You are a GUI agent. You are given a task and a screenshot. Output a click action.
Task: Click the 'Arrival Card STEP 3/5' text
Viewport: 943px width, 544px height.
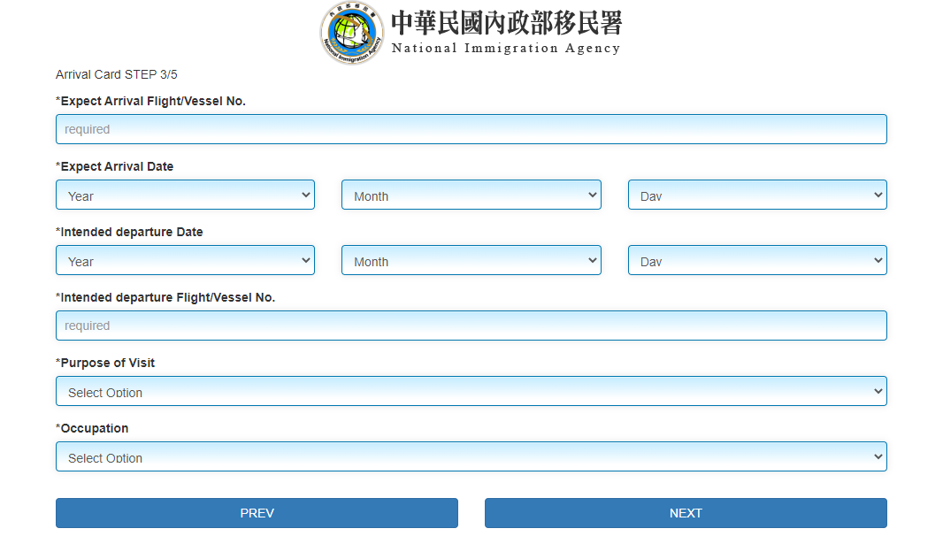[x=117, y=74]
